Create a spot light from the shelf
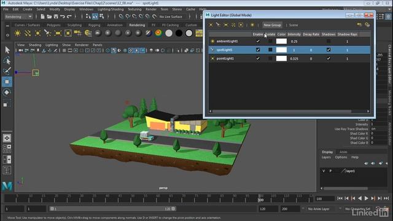Image resolution: width=393 pixels, height=221 pixels. [48, 33]
